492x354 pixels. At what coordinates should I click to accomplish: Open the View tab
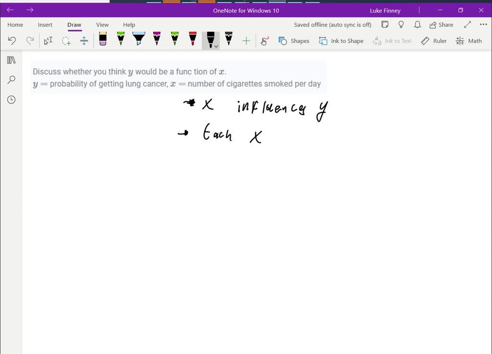102,25
